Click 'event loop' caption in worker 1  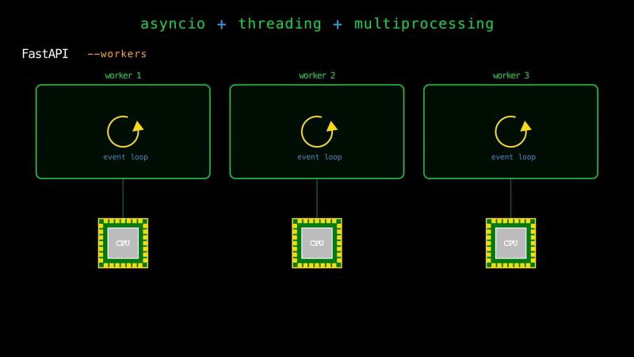(125, 157)
